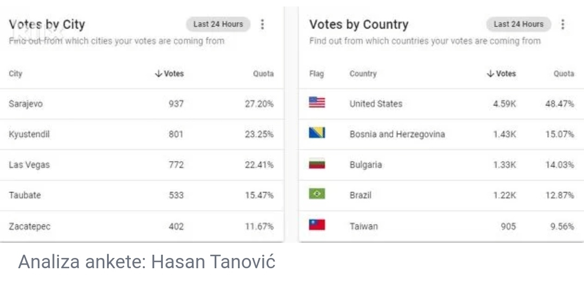Click the Analiza ankete: Hasan Tanović caption

pos(147,262)
